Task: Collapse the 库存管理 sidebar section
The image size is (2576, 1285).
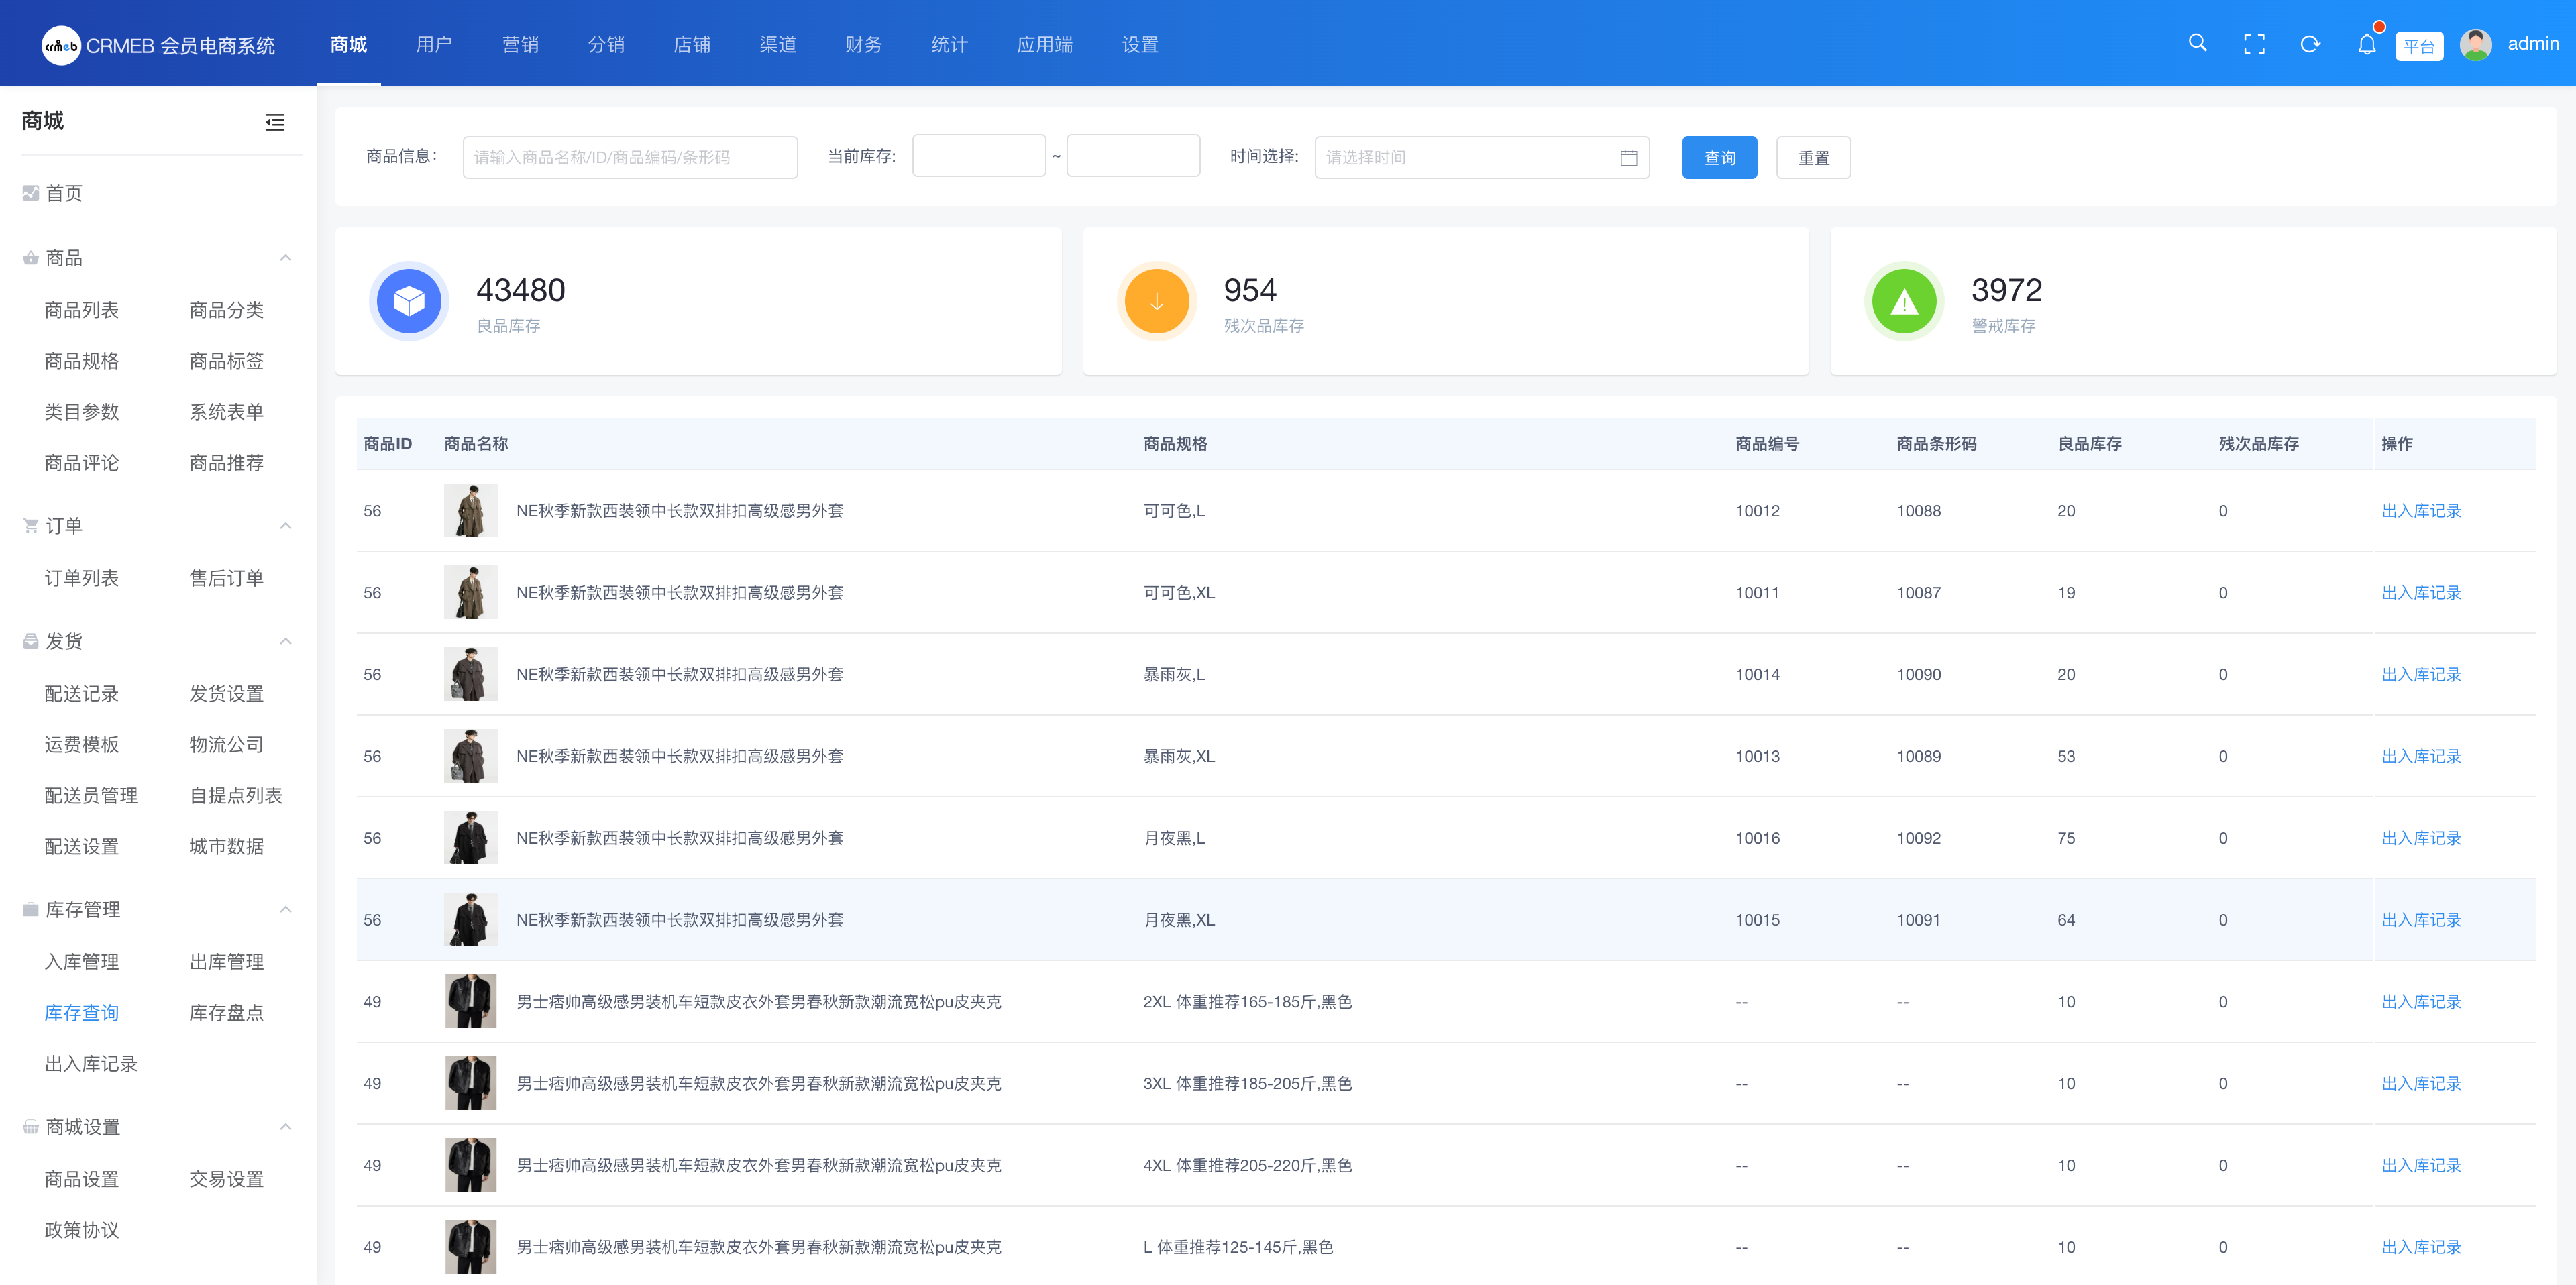Action: (286, 909)
